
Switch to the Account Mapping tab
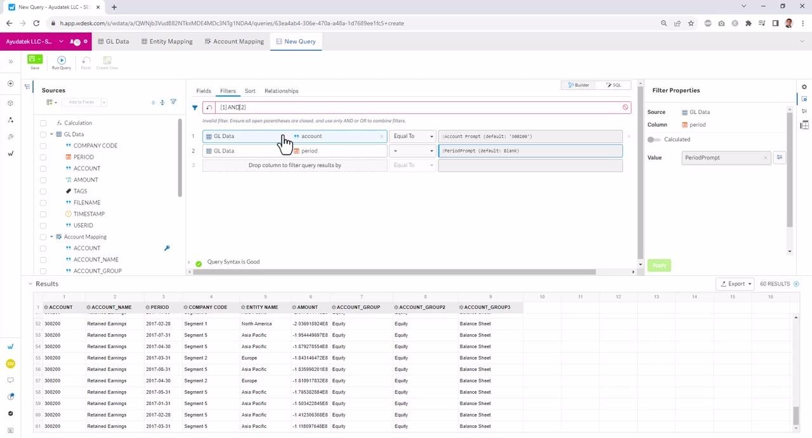coord(234,41)
